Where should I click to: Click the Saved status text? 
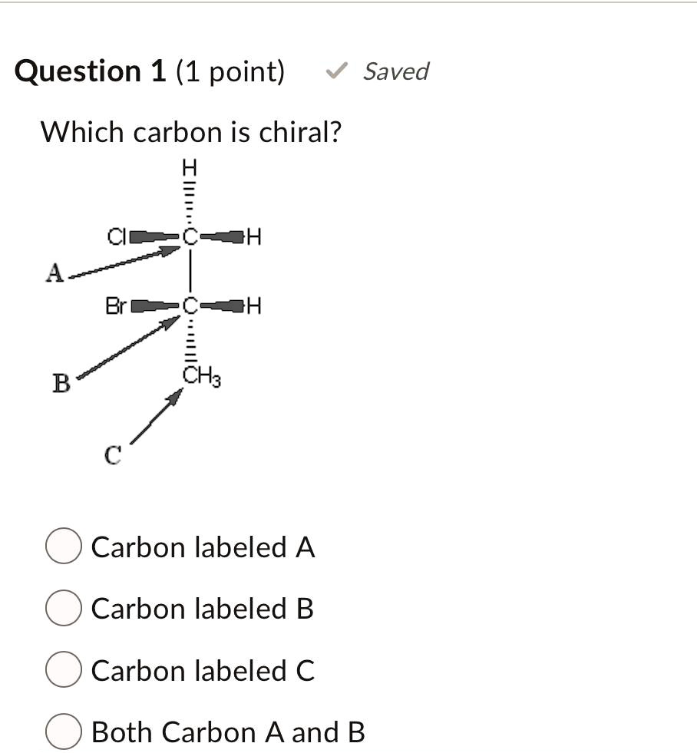click(396, 72)
